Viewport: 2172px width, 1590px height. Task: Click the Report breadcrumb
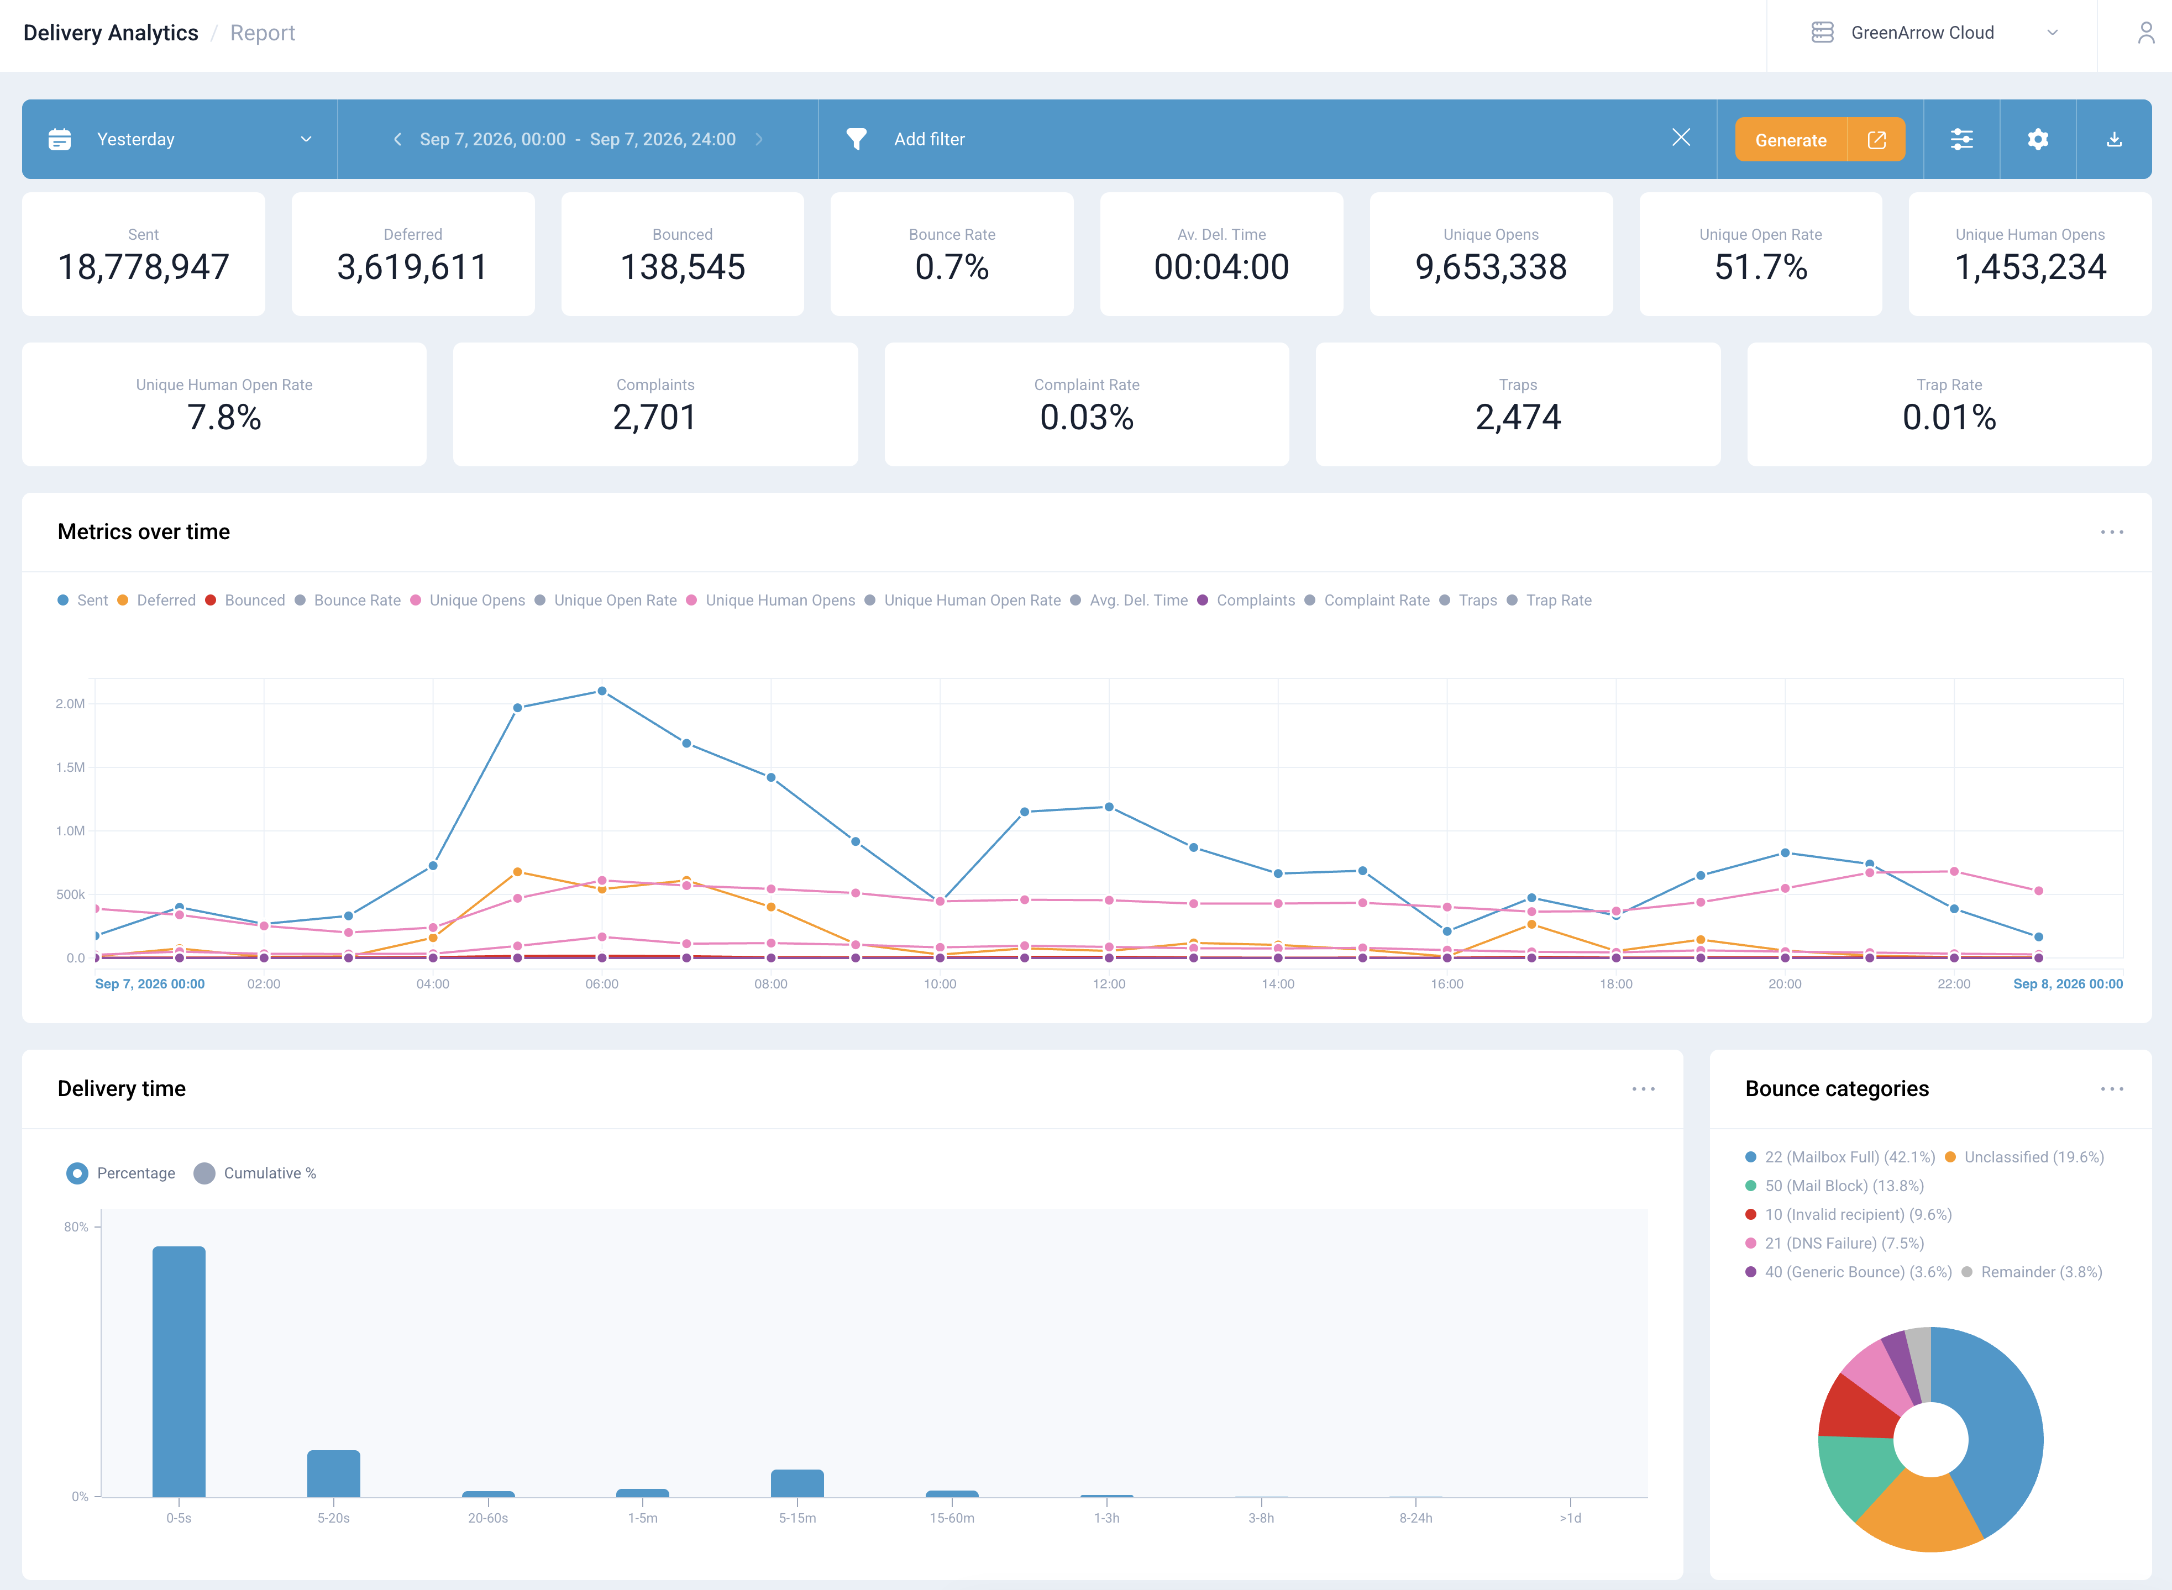[263, 33]
